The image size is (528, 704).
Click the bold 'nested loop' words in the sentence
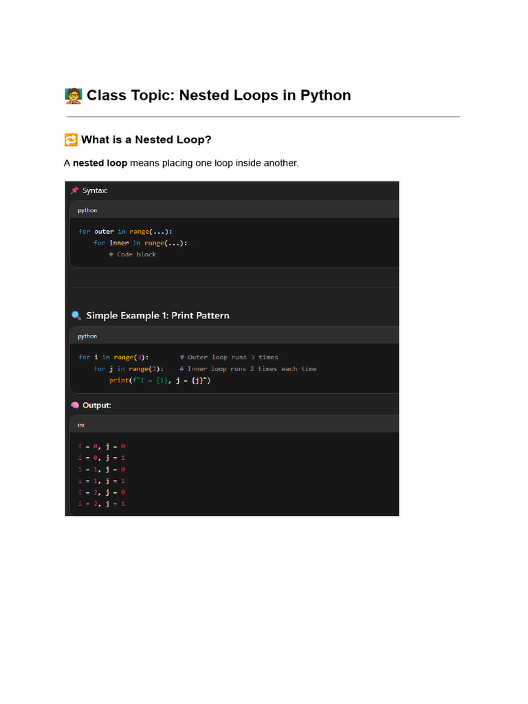point(100,163)
